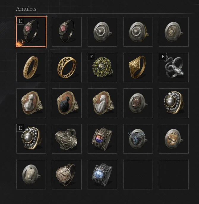Select the tan leather strap medallion ring
Screen dimensions: 199x204
click(x=174, y=139)
